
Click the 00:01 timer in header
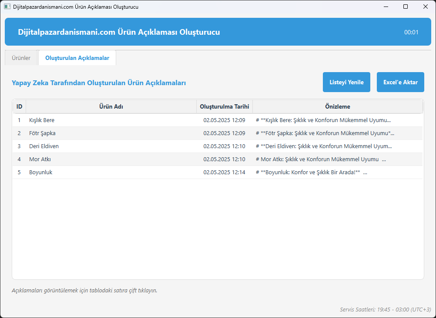411,32
